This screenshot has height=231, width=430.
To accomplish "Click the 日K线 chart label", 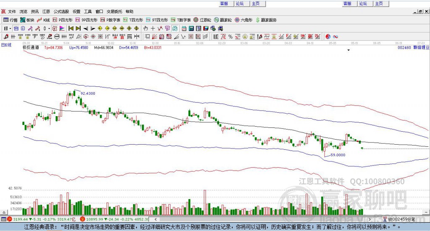I will click(6, 45).
